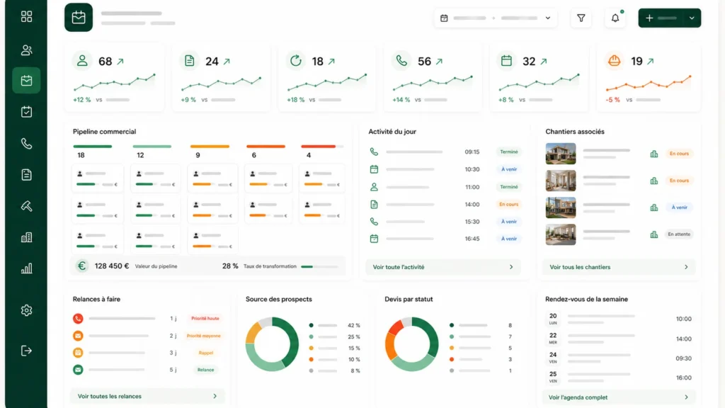Select the pipeline column with 18 deals
This screenshot has width=725, height=408.
98,199
